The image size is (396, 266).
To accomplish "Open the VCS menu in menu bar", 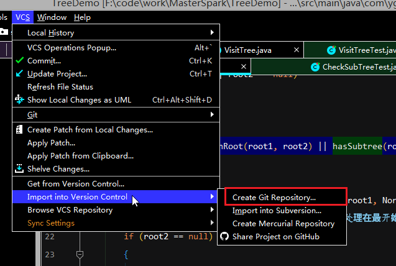I will (23, 17).
